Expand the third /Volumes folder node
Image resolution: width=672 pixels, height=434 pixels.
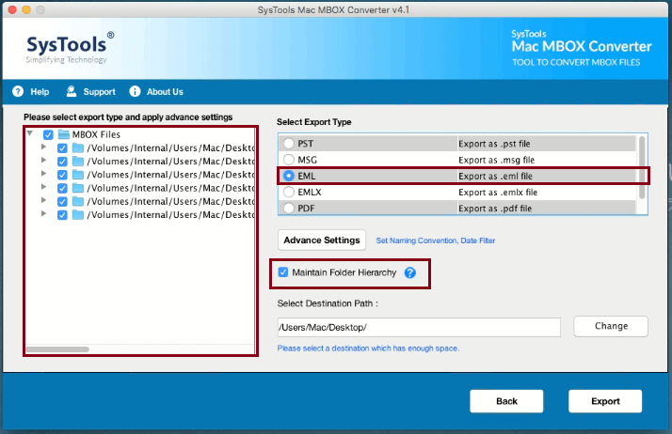click(x=43, y=173)
